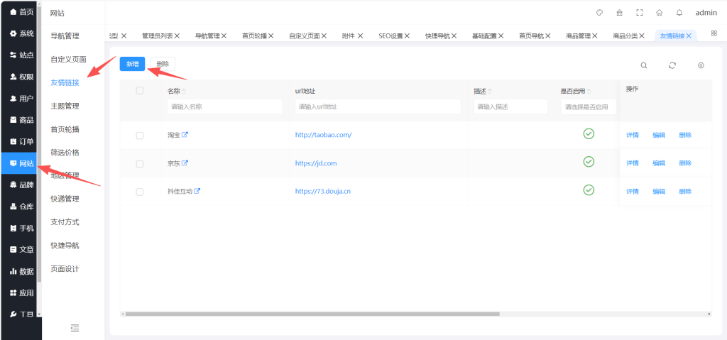Click 编辑 for the 京东 row

pyautogui.click(x=659, y=163)
